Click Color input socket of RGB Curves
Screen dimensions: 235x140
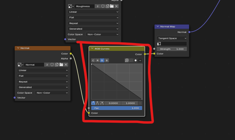(x=89, y=113)
